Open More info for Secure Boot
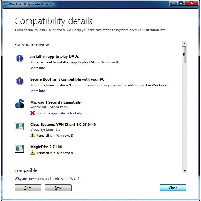 (x=38, y=91)
